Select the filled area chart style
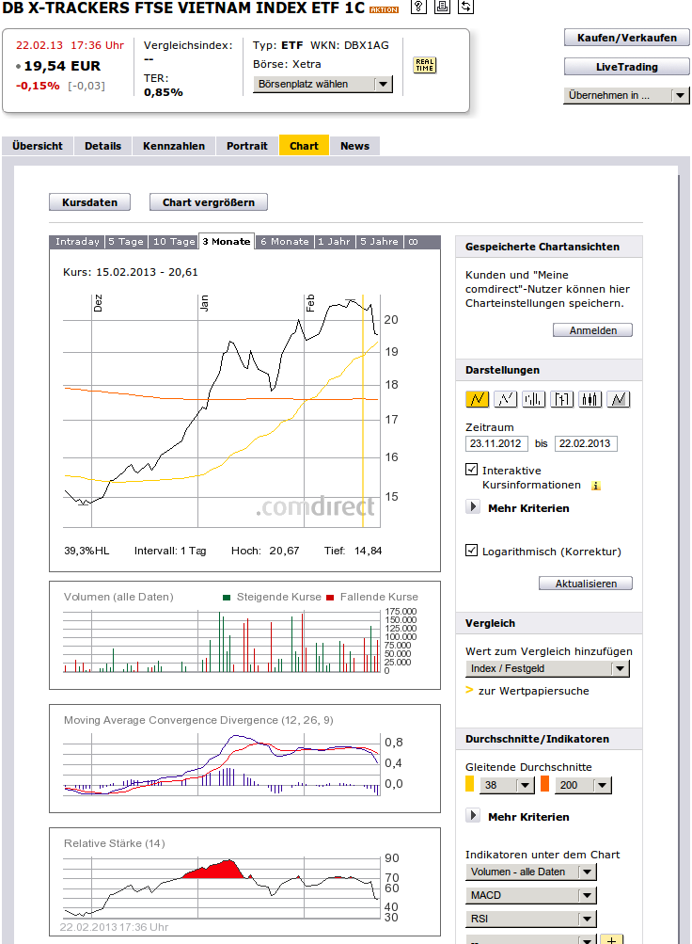692x944 pixels. (x=618, y=399)
